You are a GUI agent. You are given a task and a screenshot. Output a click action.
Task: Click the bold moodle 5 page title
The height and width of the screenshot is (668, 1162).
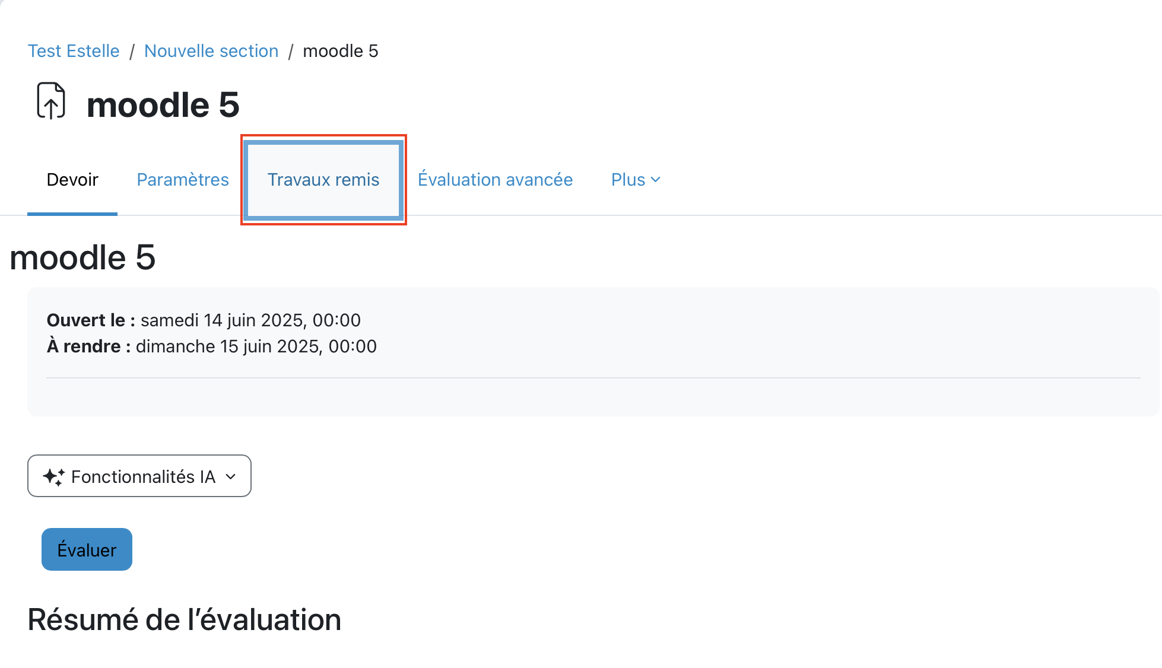point(163,105)
